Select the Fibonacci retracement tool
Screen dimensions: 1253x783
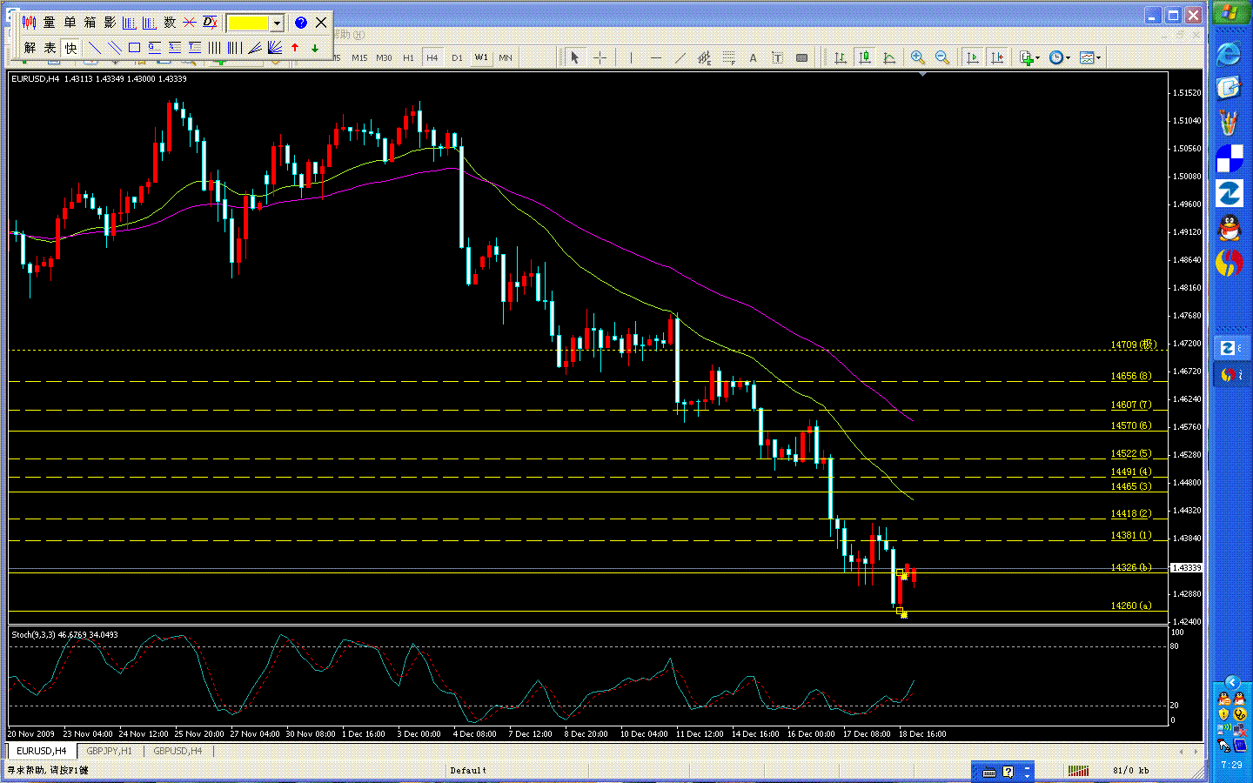point(728,57)
